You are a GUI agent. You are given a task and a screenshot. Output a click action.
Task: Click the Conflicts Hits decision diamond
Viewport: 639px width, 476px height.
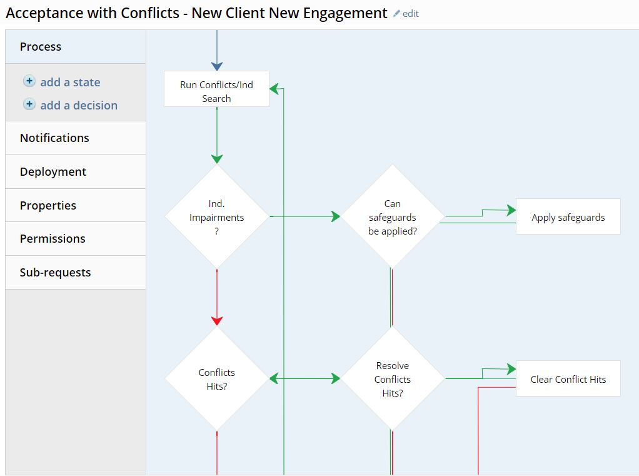(217, 379)
